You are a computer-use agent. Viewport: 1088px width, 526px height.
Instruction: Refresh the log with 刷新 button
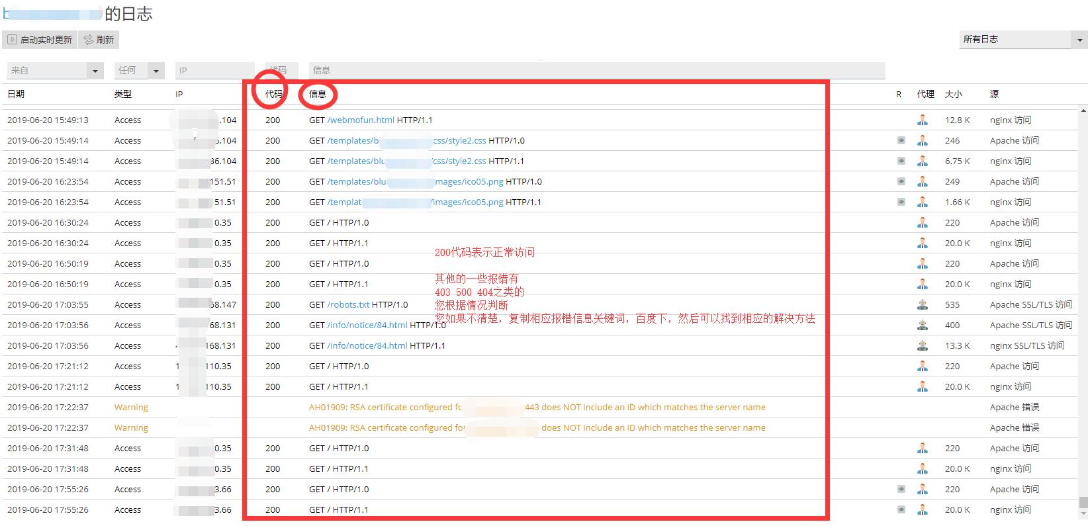pos(99,40)
